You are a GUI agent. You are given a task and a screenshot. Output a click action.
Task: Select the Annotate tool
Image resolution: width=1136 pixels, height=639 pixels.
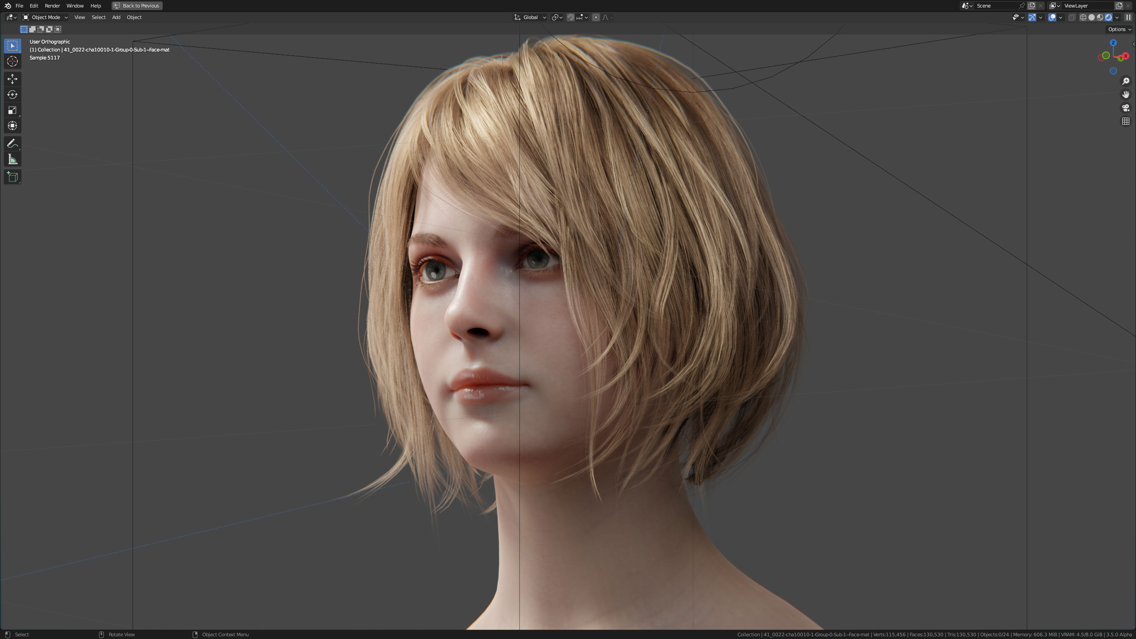point(12,143)
